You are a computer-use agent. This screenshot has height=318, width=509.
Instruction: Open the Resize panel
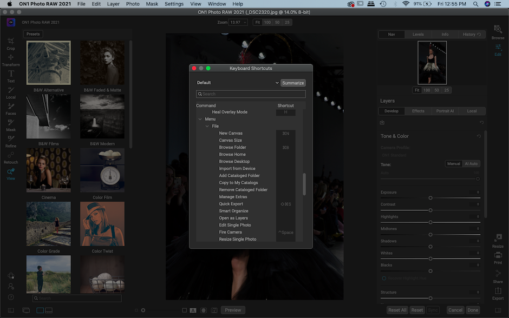tap(498, 242)
